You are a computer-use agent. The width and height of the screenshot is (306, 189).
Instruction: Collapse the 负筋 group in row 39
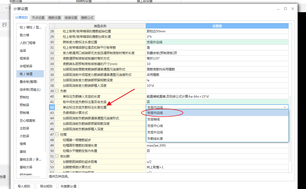point(57,91)
